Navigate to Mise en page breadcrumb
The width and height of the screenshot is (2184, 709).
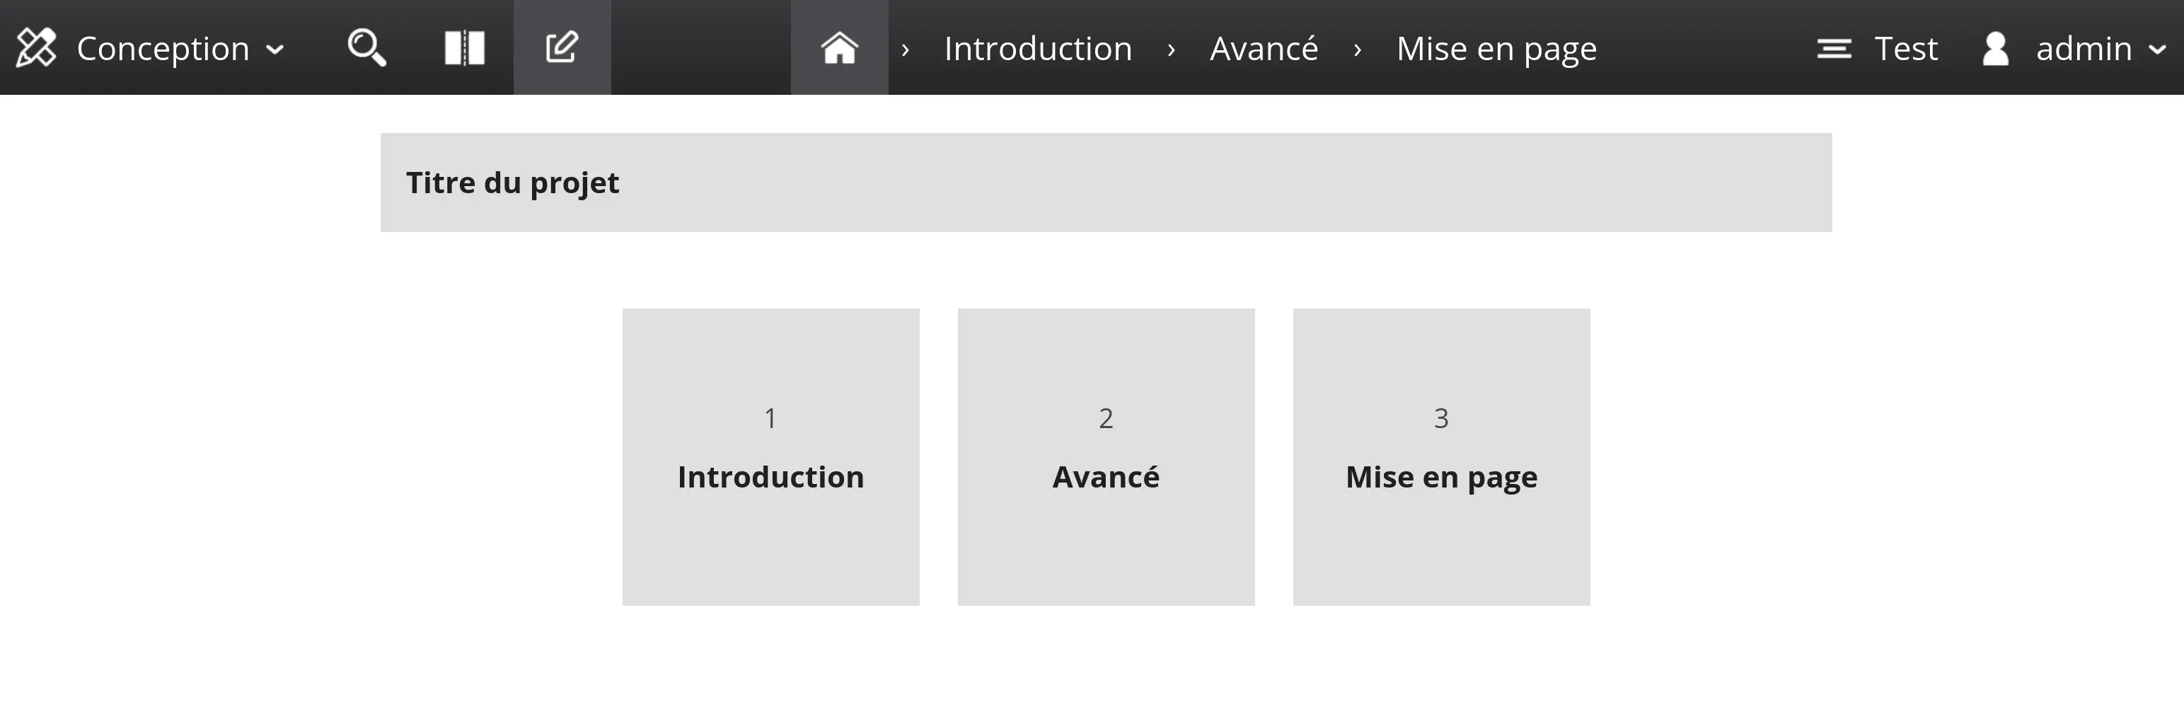coord(1496,48)
